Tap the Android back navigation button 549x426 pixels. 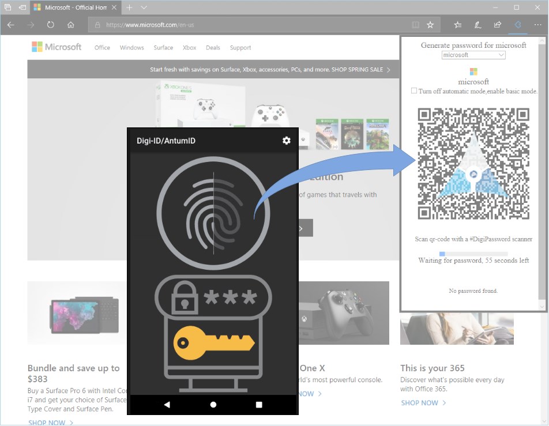167,405
